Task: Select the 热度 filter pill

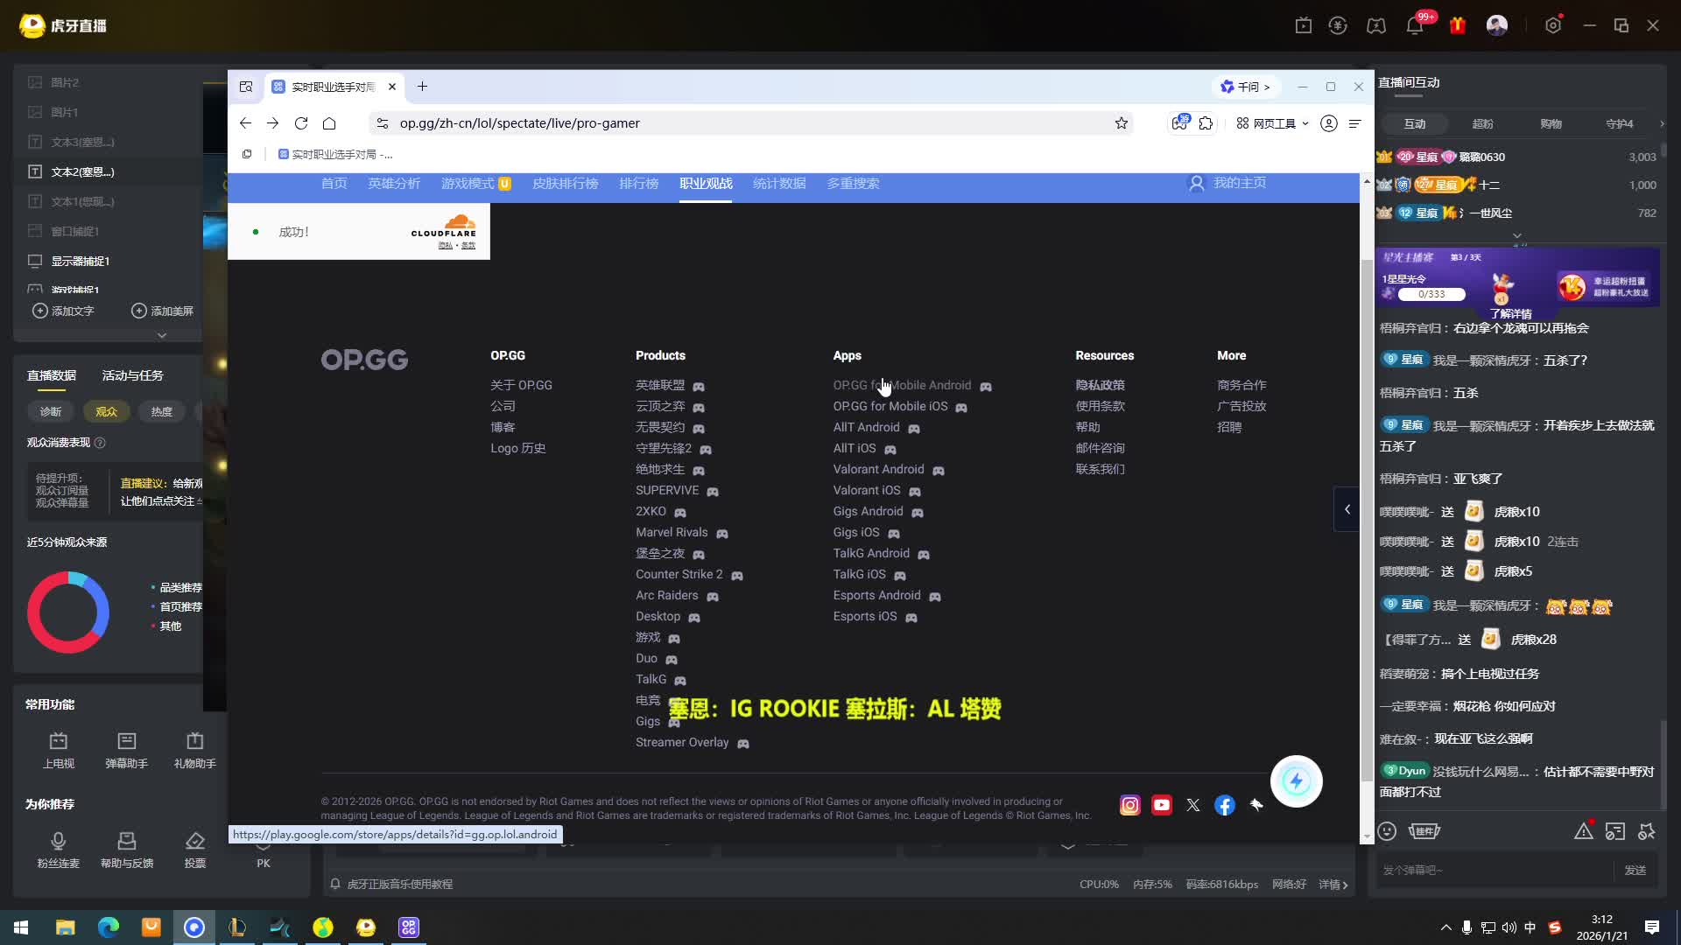Action: click(161, 411)
